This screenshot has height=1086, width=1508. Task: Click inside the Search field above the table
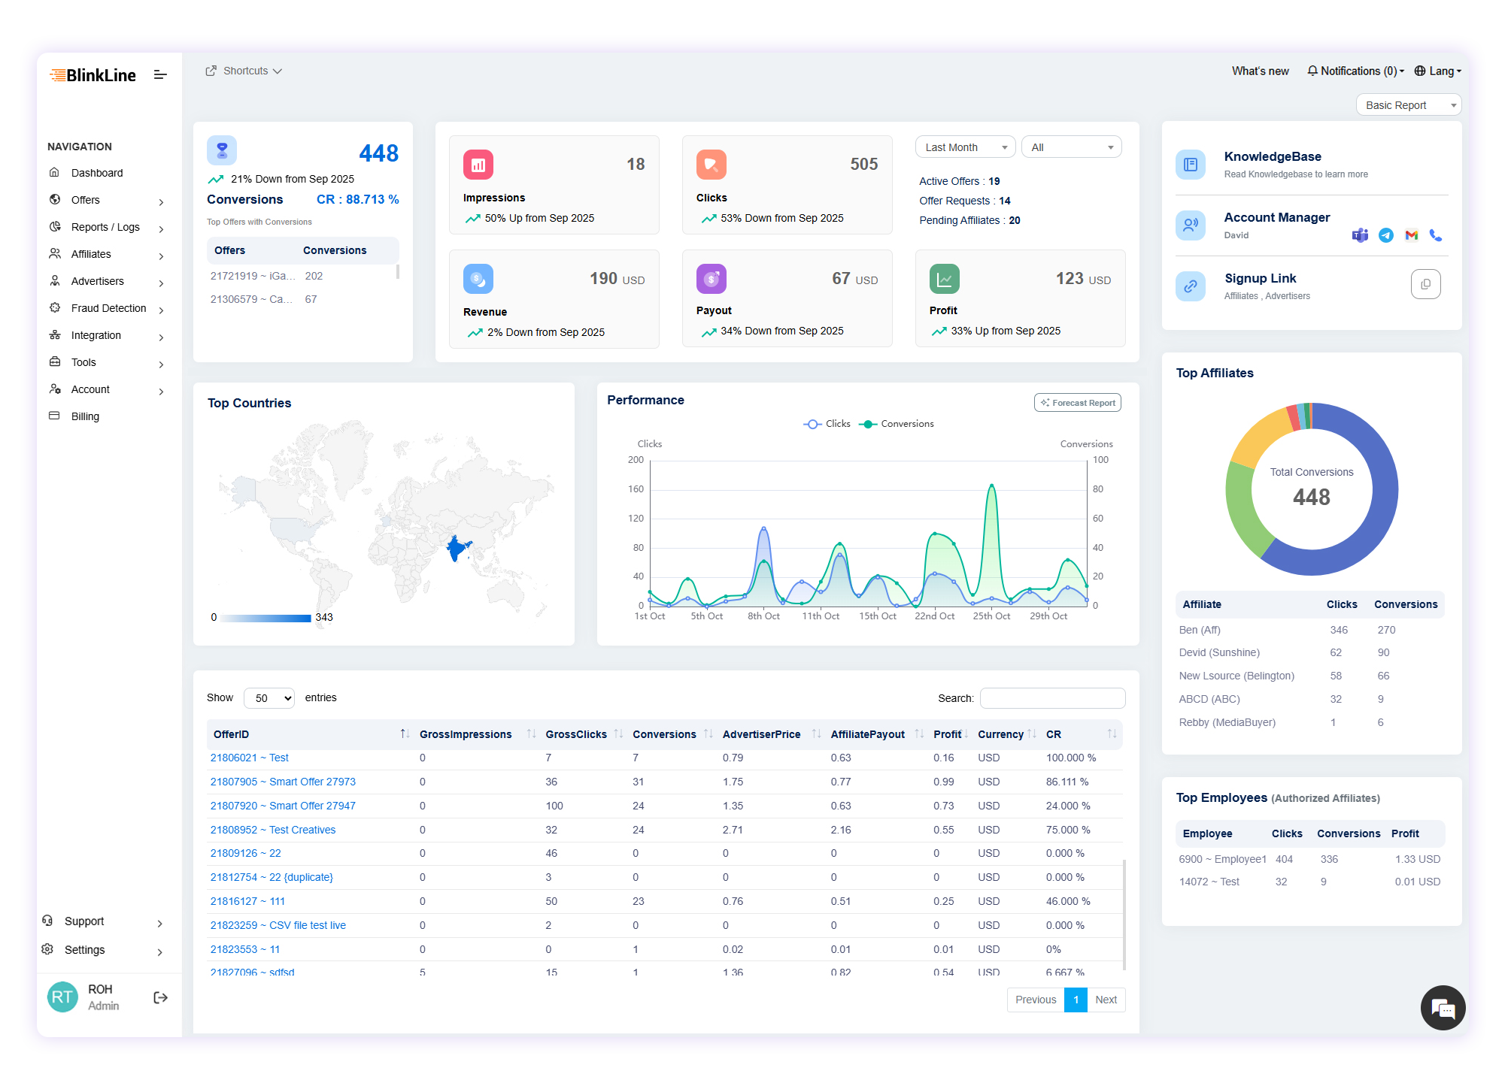click(x=1052, y=698)
